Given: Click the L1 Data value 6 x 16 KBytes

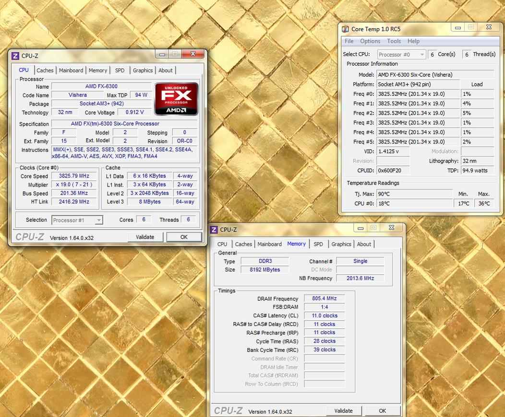Looking at the screenshot, I should click(x=149, y=176).
